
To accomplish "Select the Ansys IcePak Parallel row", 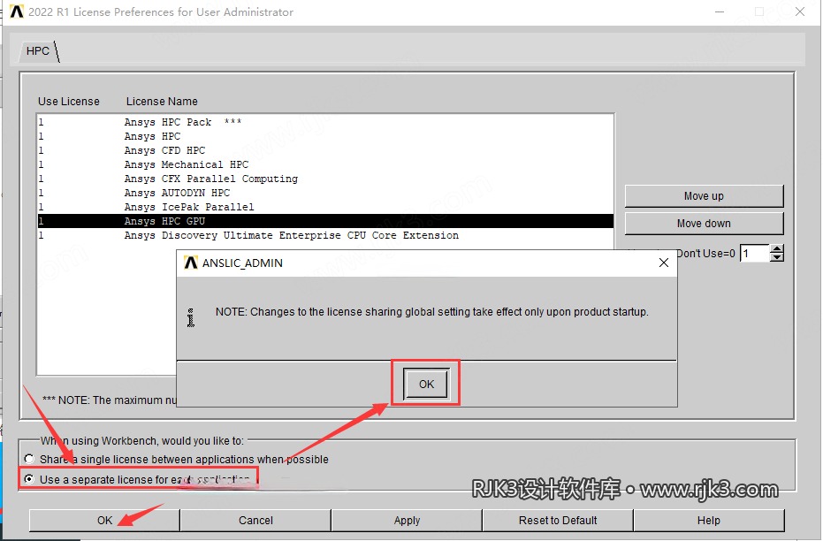I will click(325, 207).
